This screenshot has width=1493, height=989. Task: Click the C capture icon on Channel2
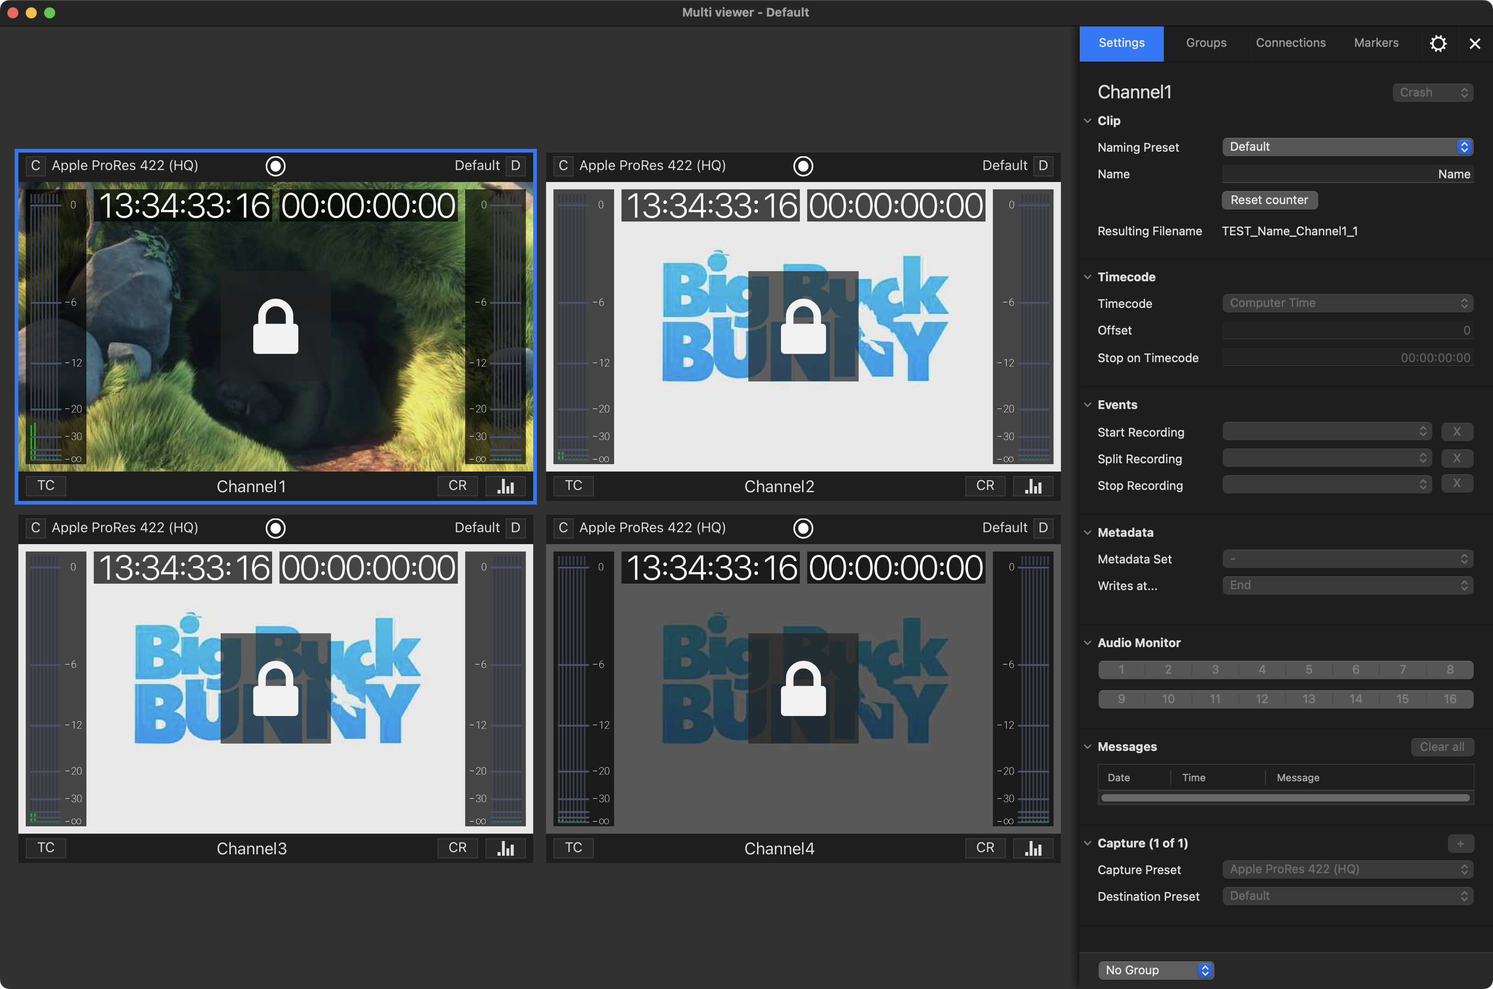(x=563, y=165)
